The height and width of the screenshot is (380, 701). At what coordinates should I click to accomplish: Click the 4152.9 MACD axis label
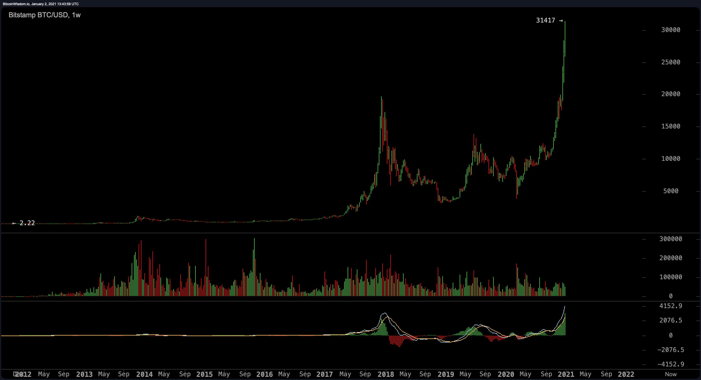(671, 306)
